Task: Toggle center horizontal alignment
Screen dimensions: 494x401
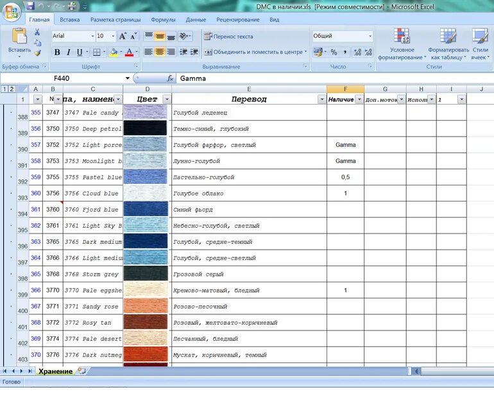Action: tap(160, 52)
